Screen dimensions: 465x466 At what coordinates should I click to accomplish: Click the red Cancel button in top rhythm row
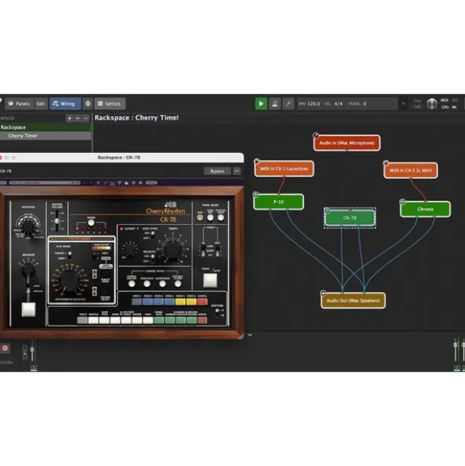203,302
